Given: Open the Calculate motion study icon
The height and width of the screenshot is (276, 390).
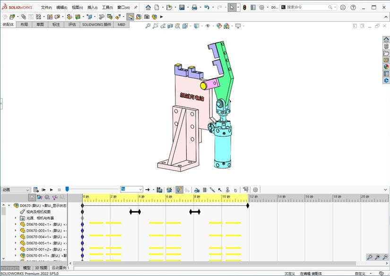Looking at the screenshot, I should tap(36, 190).
